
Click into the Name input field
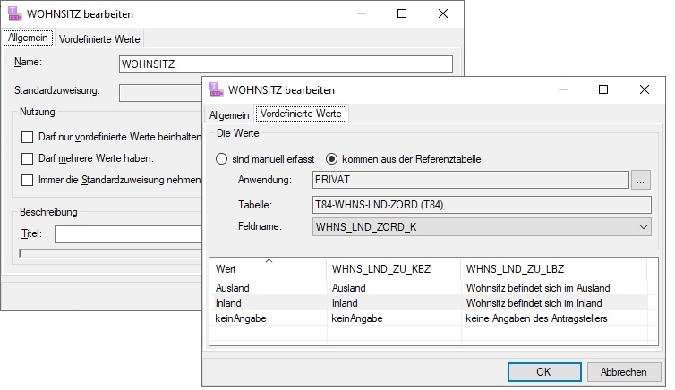click(286, 64)
